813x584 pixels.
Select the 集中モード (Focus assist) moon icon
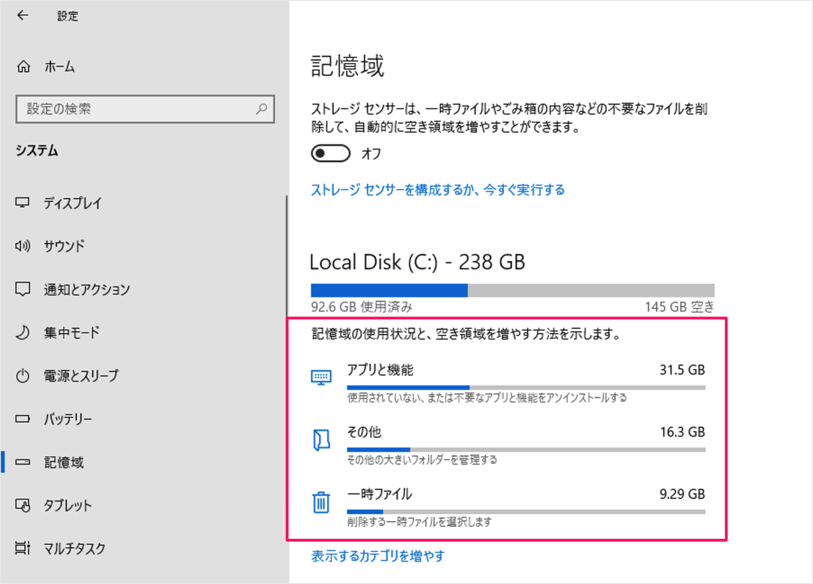(22, 332)
